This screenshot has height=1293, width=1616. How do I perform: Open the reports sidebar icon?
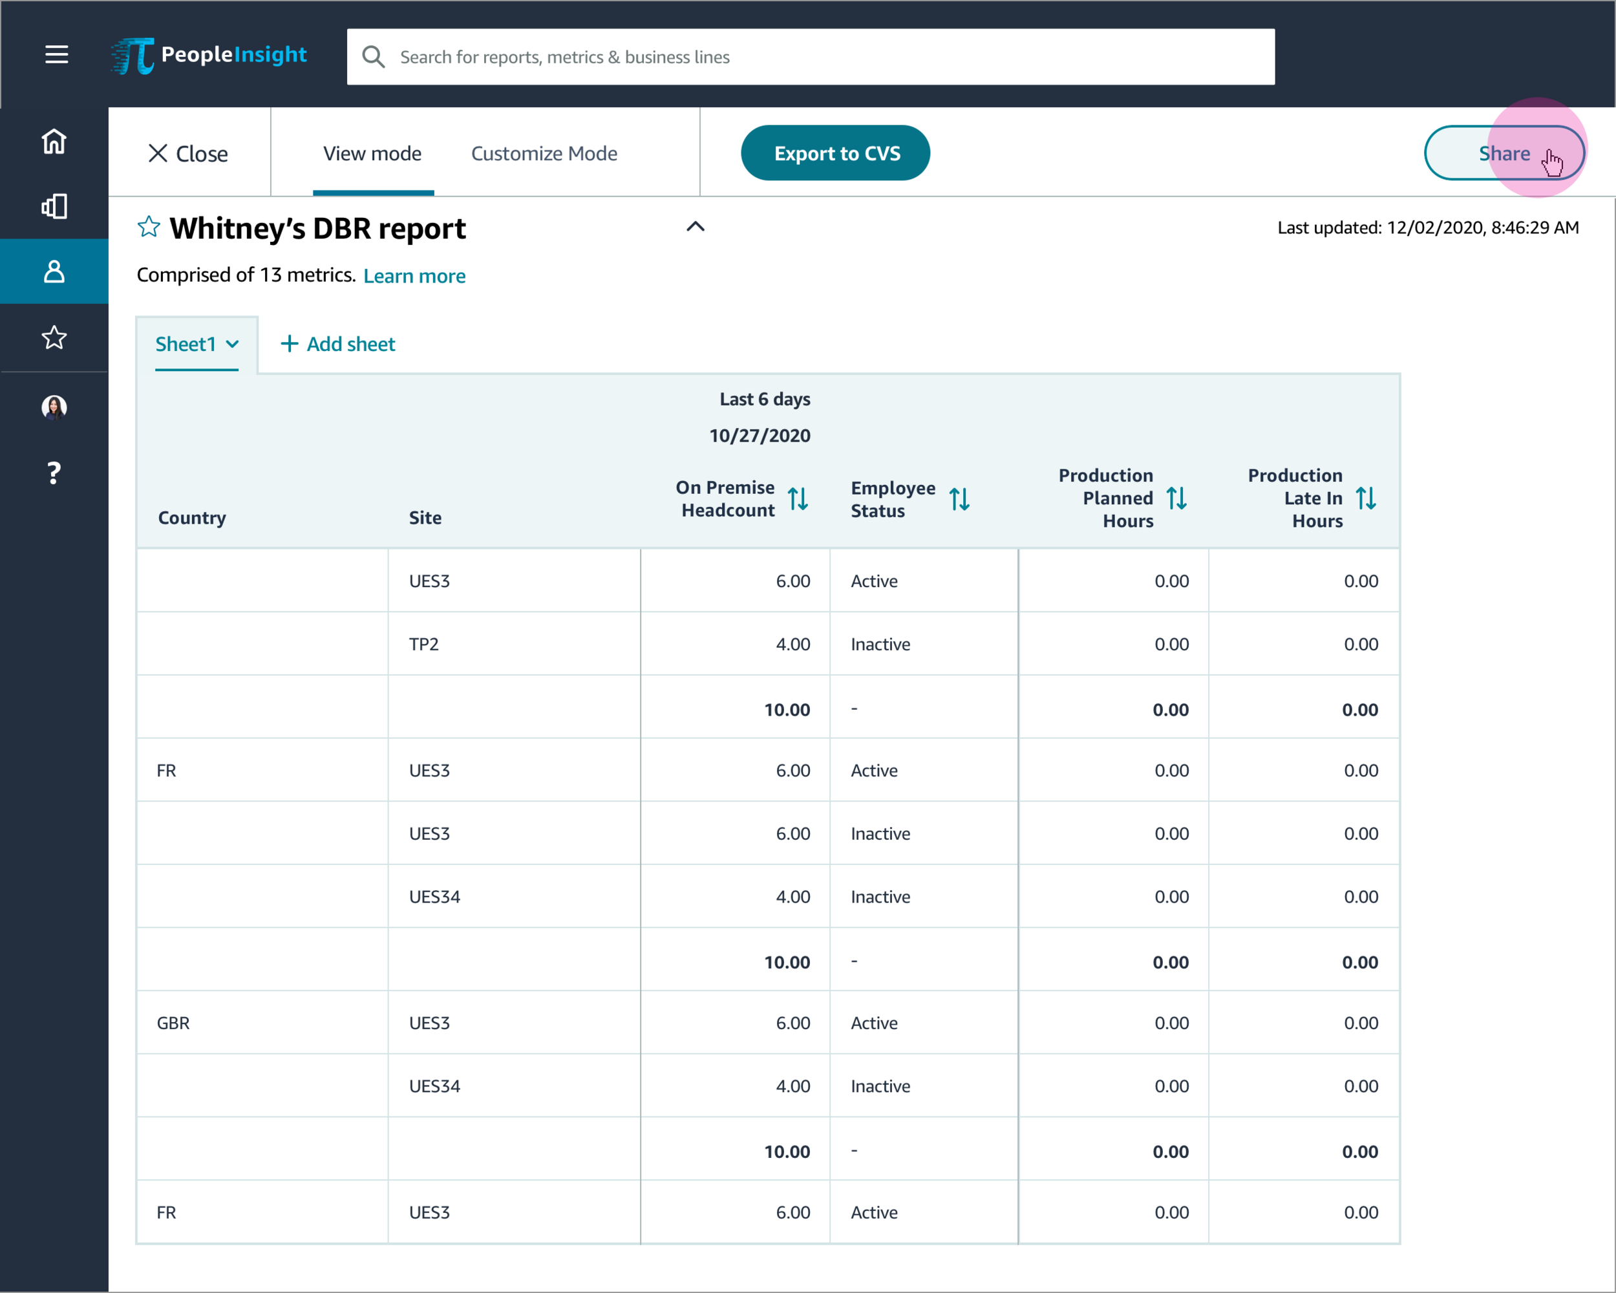[x=54, y=206]
